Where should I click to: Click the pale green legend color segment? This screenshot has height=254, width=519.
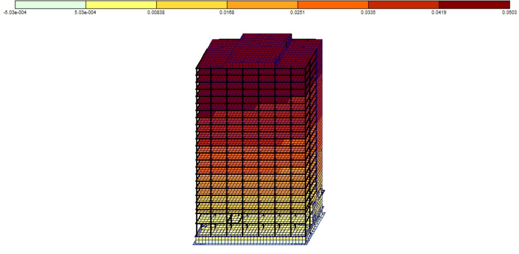(x=50, y=5)
